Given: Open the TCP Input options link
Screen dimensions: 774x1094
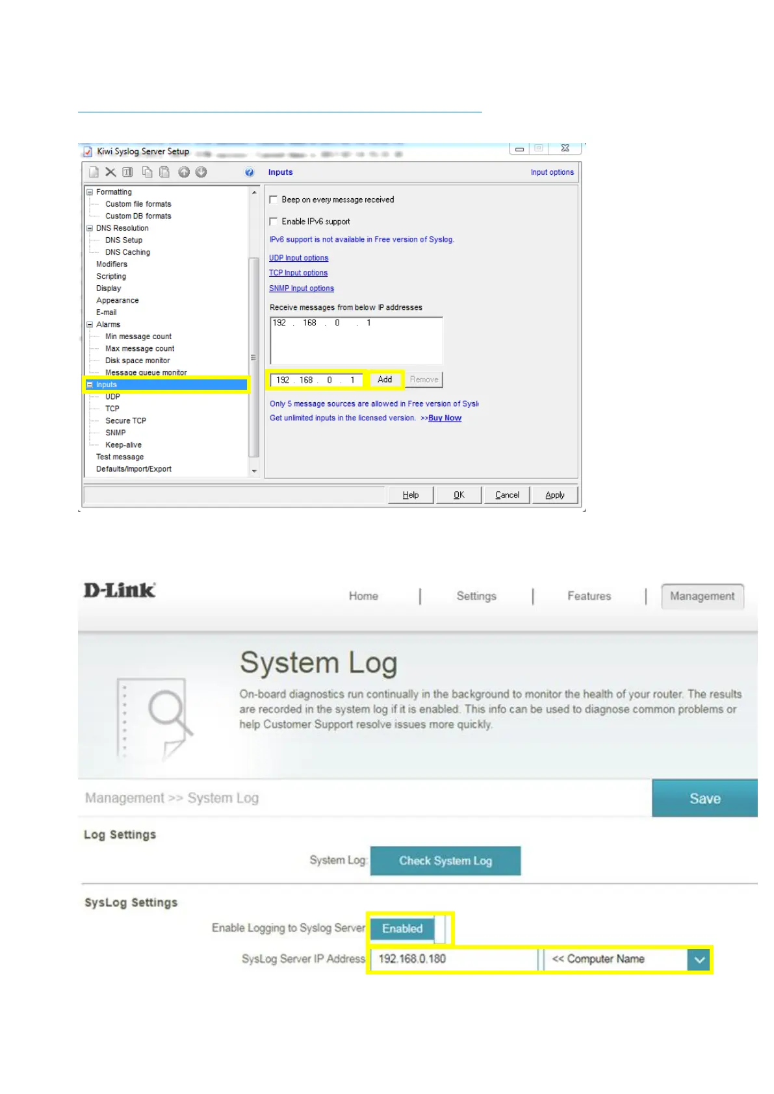Looking at the screenshot, I should 298,273.
